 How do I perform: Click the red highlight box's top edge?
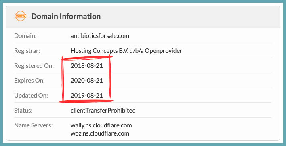click(86, 58)
